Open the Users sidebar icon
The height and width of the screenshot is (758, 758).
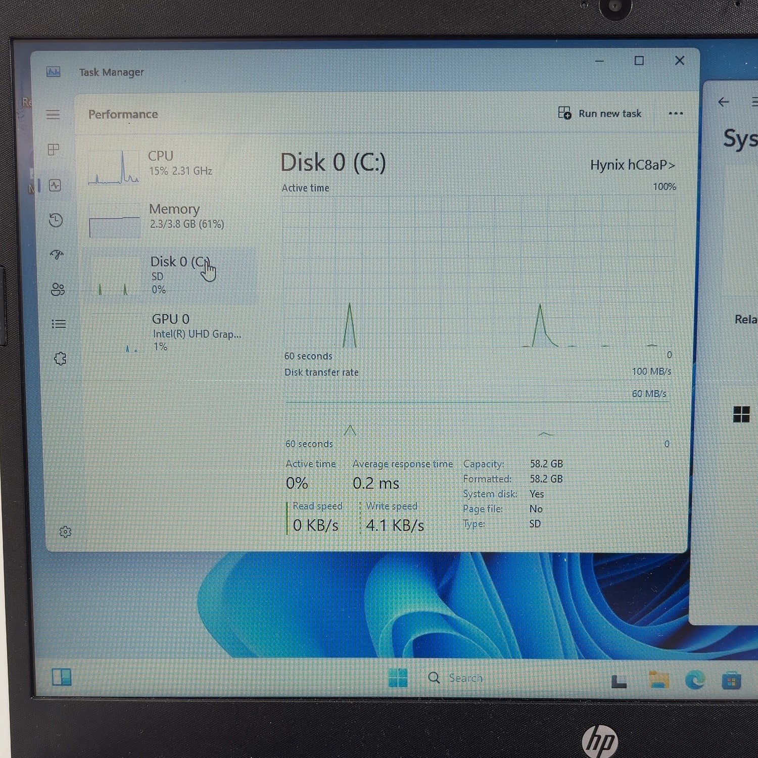coord(58,289)
